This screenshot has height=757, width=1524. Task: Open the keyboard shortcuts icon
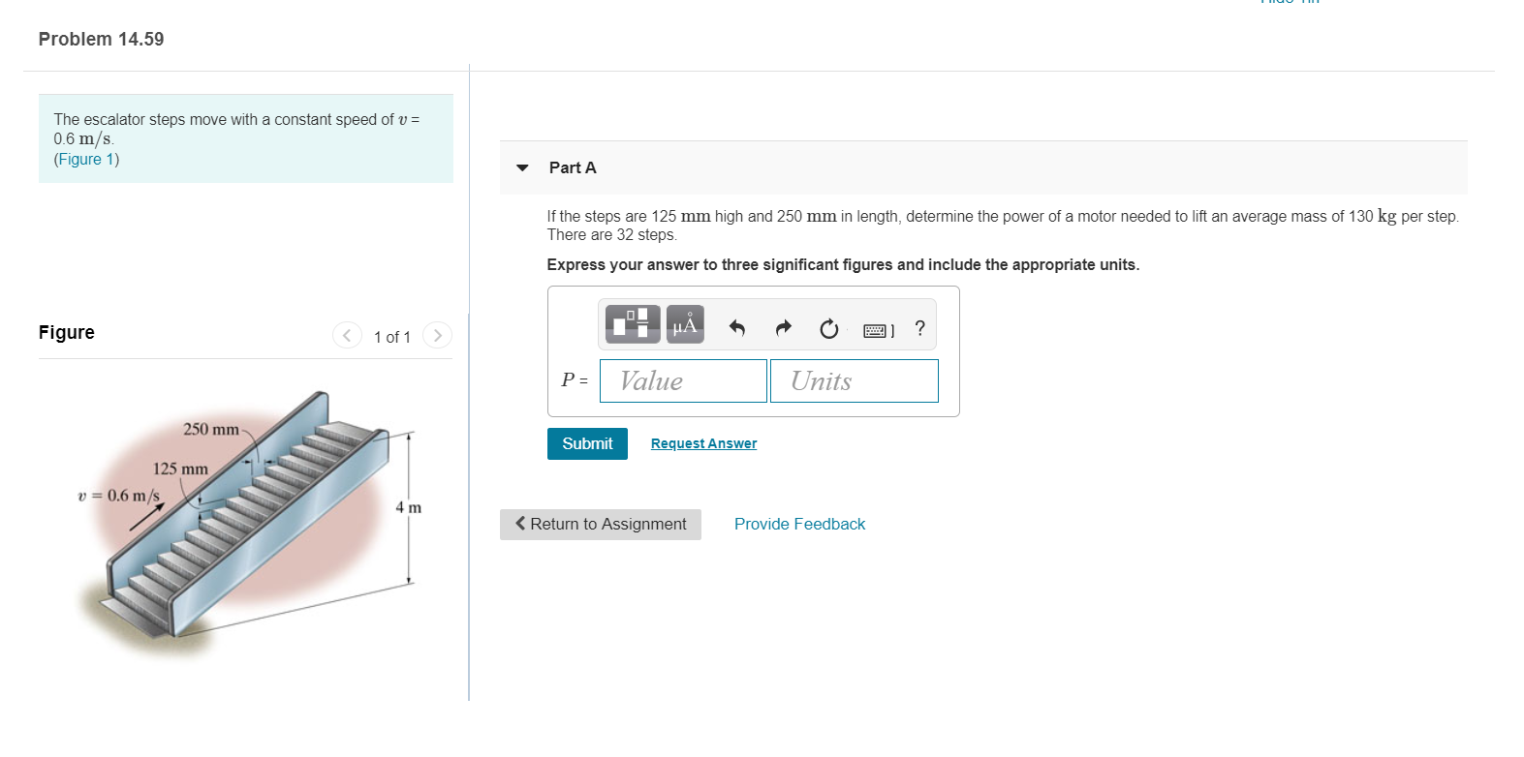click(875, 329)
